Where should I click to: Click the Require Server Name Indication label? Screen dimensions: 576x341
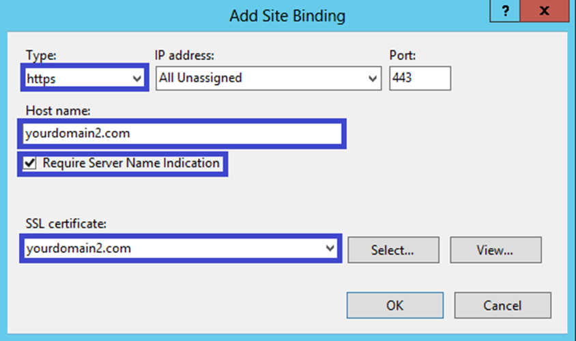[x=131, y=164]
